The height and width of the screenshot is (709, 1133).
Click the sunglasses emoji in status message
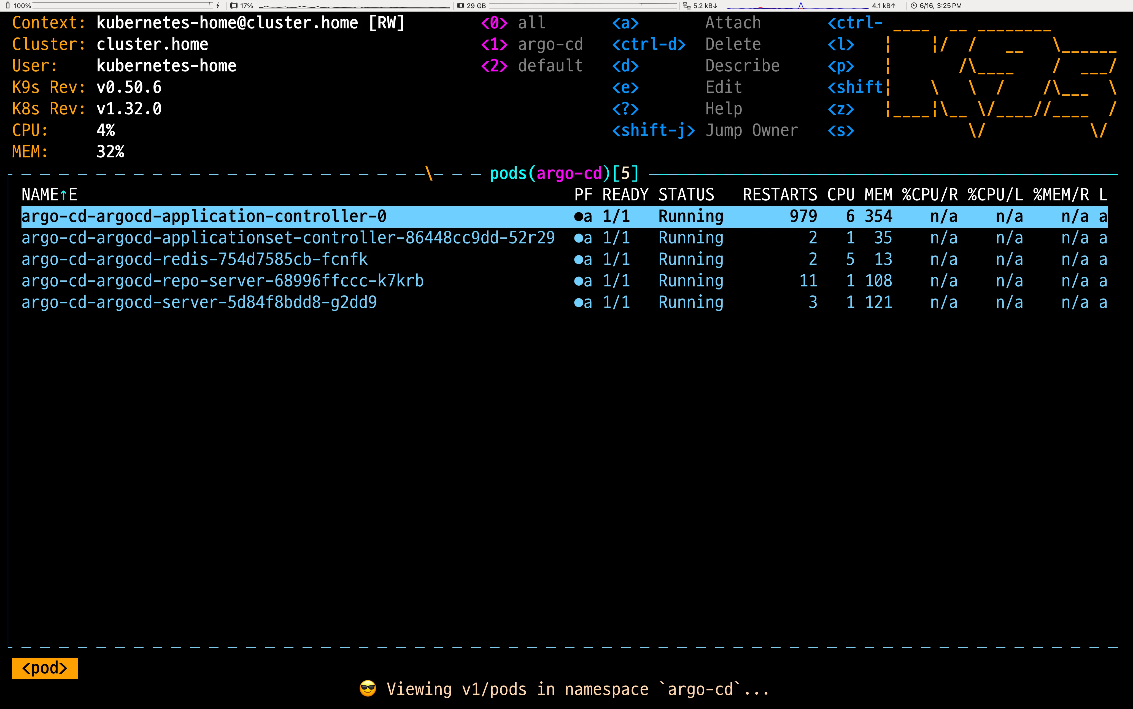pos(368,689)
